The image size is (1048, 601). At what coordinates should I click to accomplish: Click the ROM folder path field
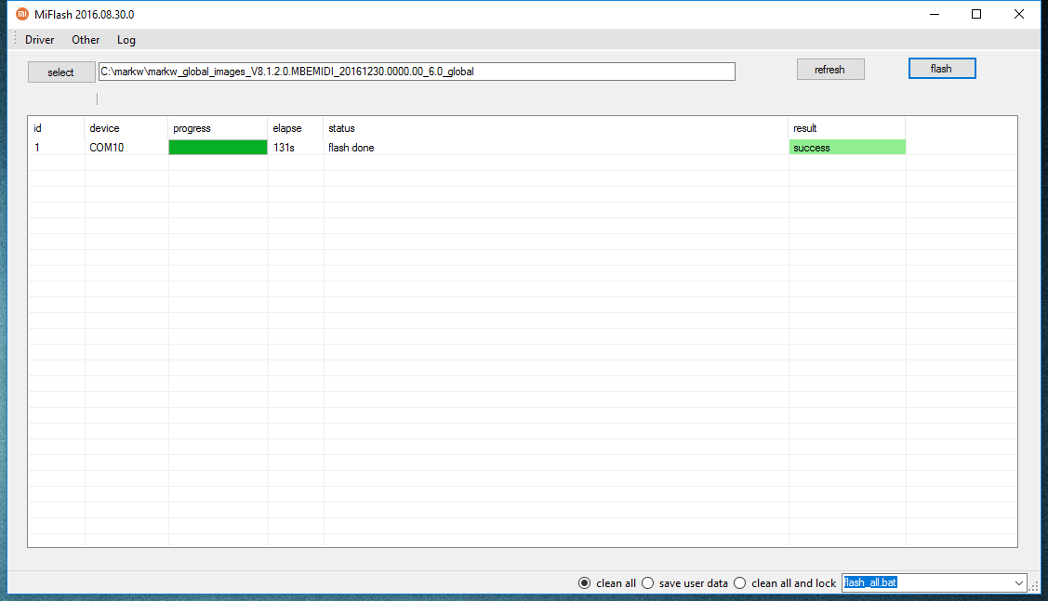417,72
